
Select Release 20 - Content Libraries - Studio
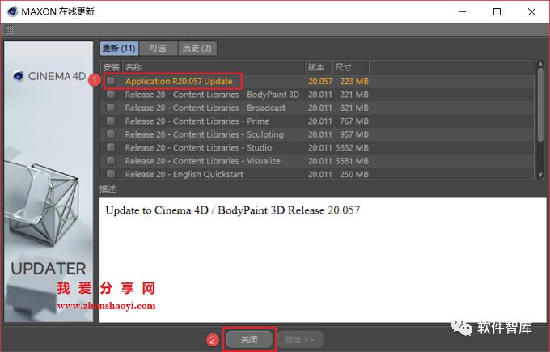click(x=198, y=147)
